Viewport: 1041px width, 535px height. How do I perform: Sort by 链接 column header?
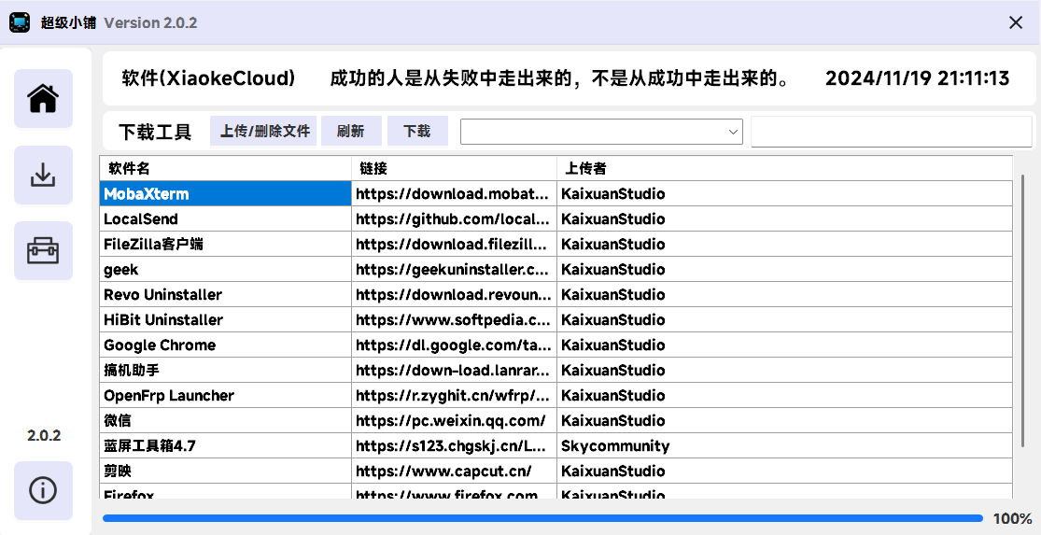[454, 168]
